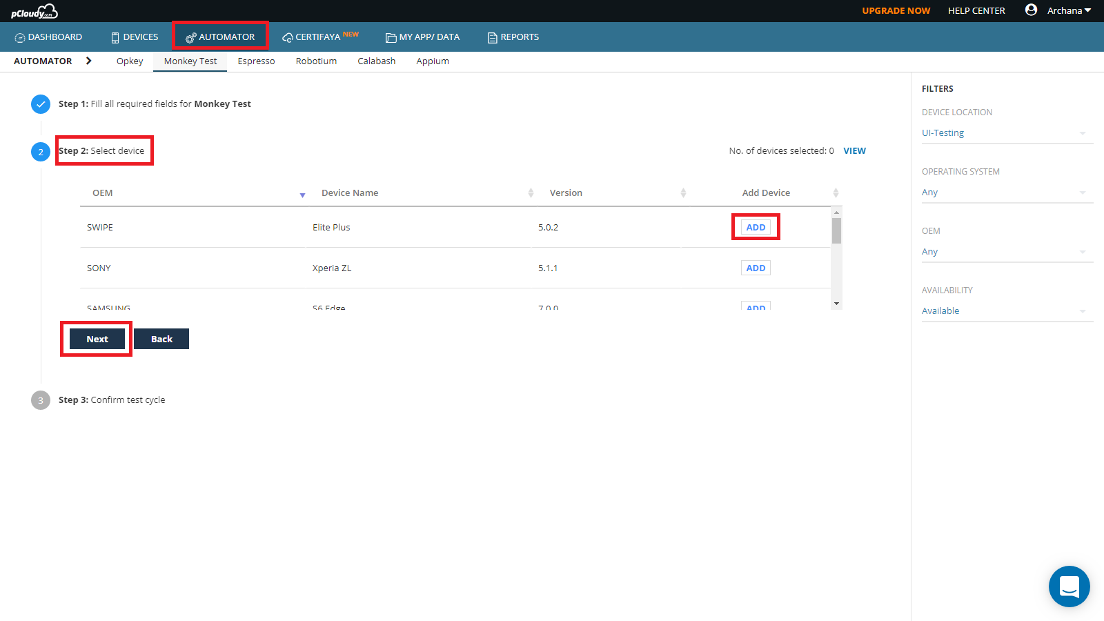This screenshot has height=621, width=1104.
Task: Click the Back button
Action: click(161, 339)
